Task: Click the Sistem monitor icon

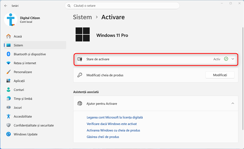Action: tap(8, 45)
